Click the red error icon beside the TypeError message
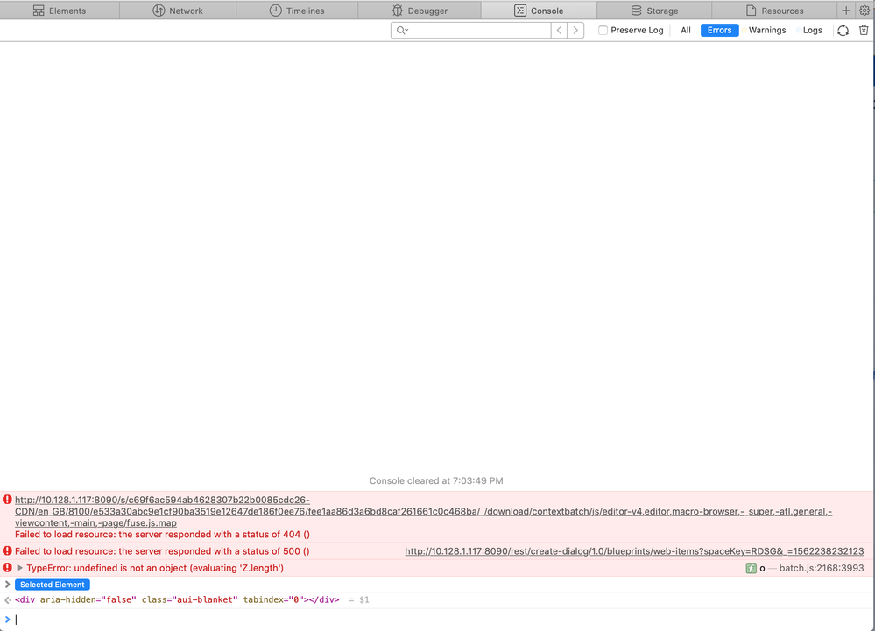 pyautogui.click(x=7, y=567)
